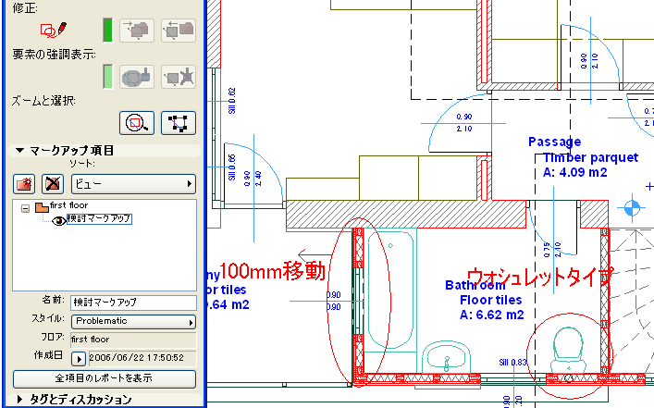This screenshot has height=408, width=654.
Task: Click the blue origin crosshair marker
Action: 632,207
